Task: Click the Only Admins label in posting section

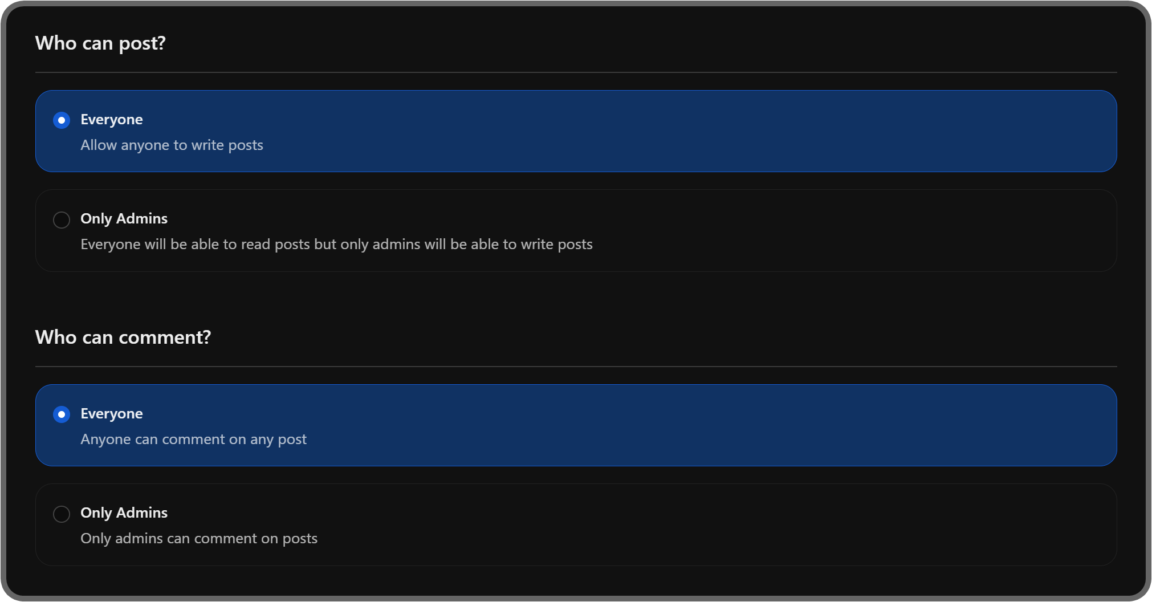Action: pyautogui.click(x=124, y=218)
